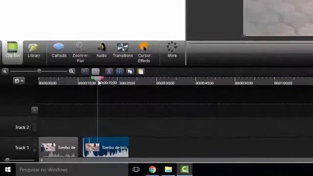Click the horizontal timeline scrollbar

176,160
